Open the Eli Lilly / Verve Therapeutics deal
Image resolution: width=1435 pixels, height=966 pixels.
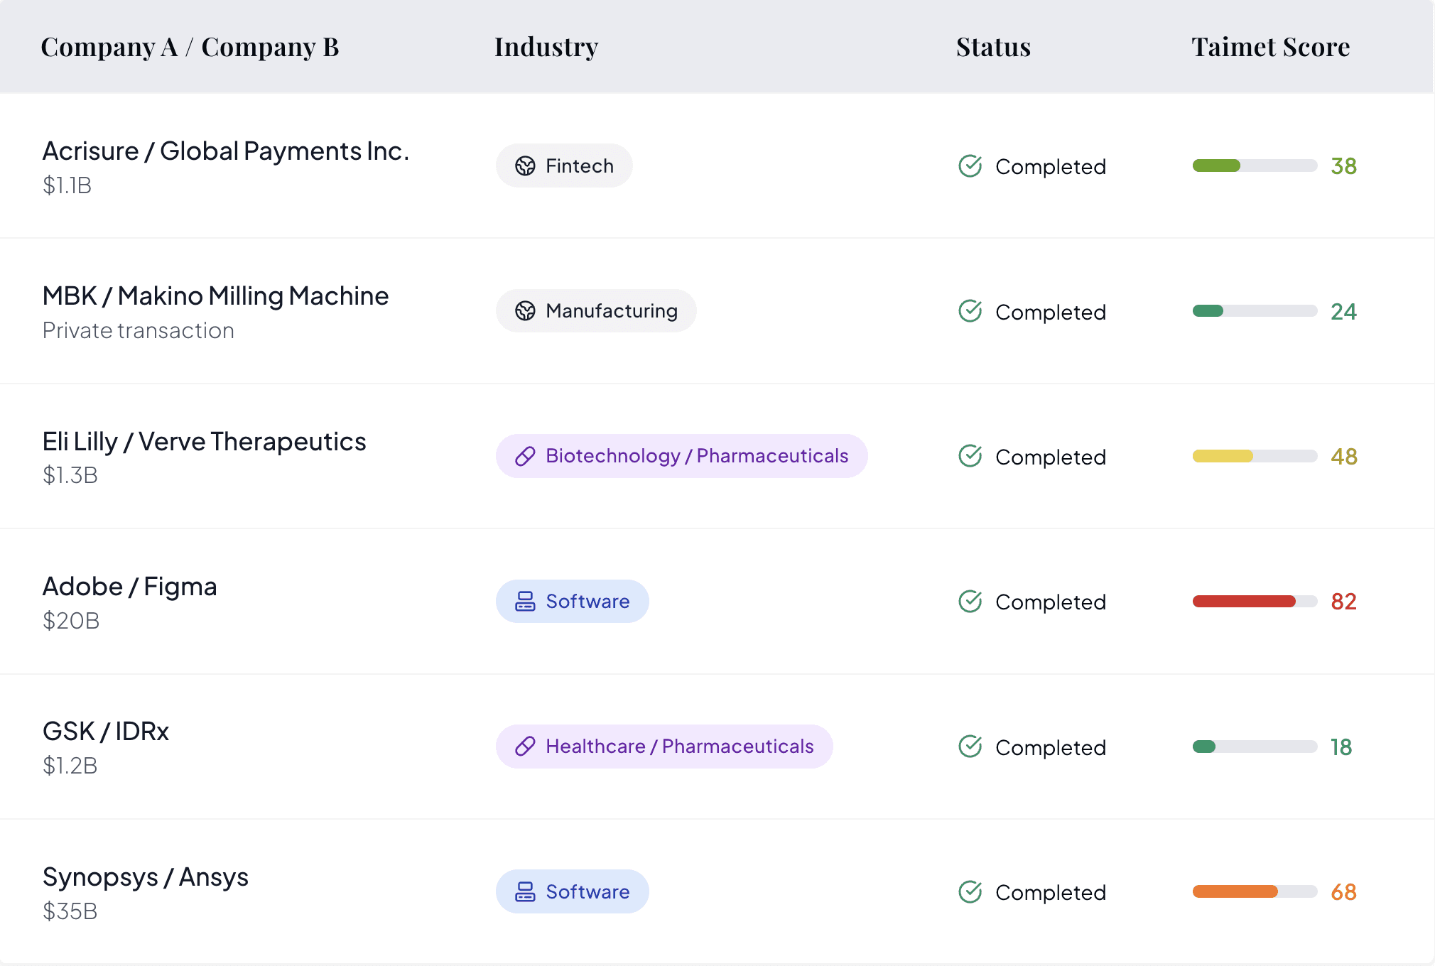coord(205,442)
